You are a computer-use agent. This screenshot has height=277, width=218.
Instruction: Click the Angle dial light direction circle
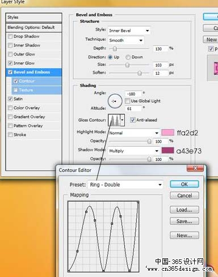115,101
